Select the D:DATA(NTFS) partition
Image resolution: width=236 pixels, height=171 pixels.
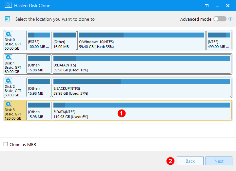[142, 64]
